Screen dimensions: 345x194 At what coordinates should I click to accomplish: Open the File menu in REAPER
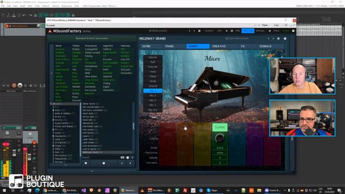coord(3,6)
